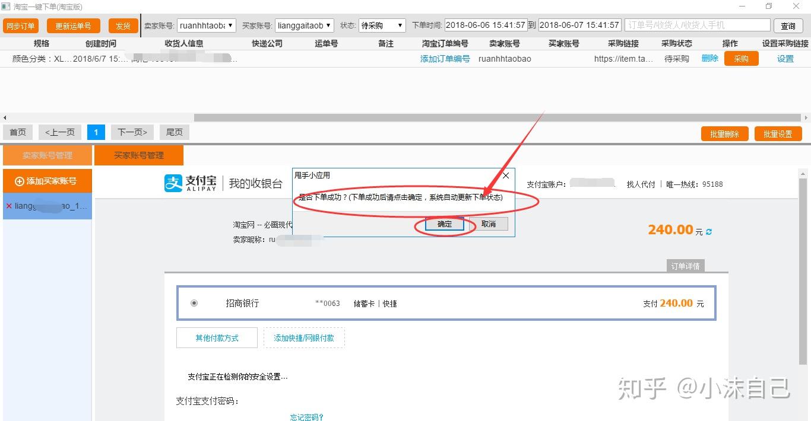Image resolution: width=811 pixels, height=421 pixels.
Task: Click the 找人代付 link
Action: (x=641, y=184)
